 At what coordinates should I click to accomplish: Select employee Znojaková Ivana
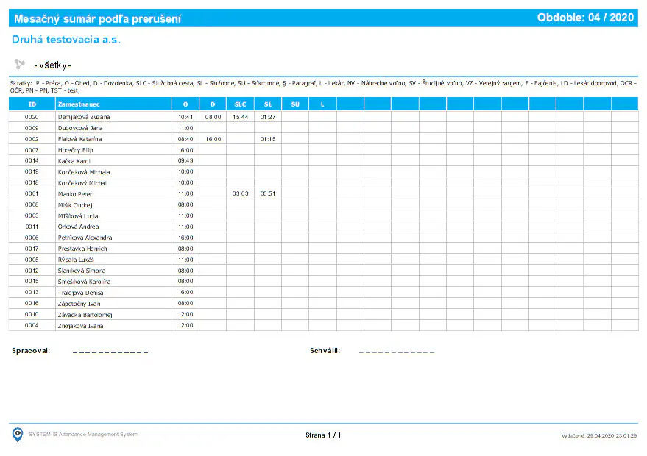click(x=80, y=326)
